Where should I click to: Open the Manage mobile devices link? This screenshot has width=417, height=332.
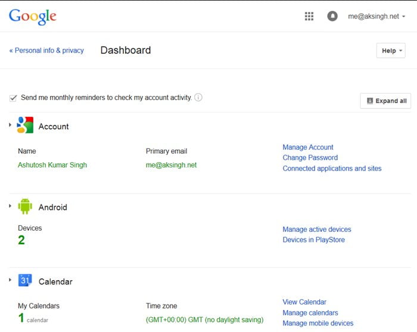point(318,323)
